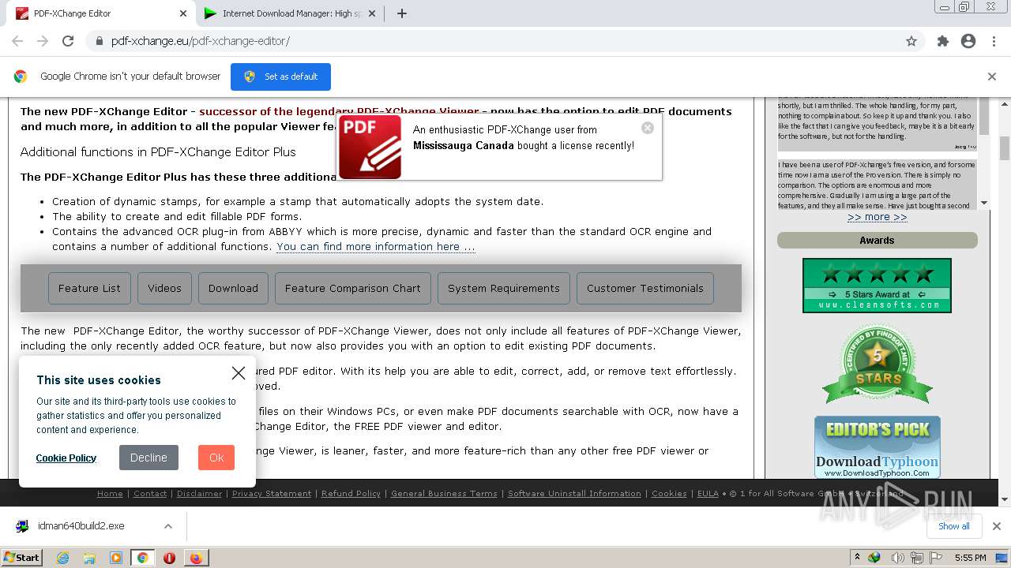1011x568 pixels.
Task: Open the Firefox taskbar icon
Action: pyautogui.click(x=196, y=558)
